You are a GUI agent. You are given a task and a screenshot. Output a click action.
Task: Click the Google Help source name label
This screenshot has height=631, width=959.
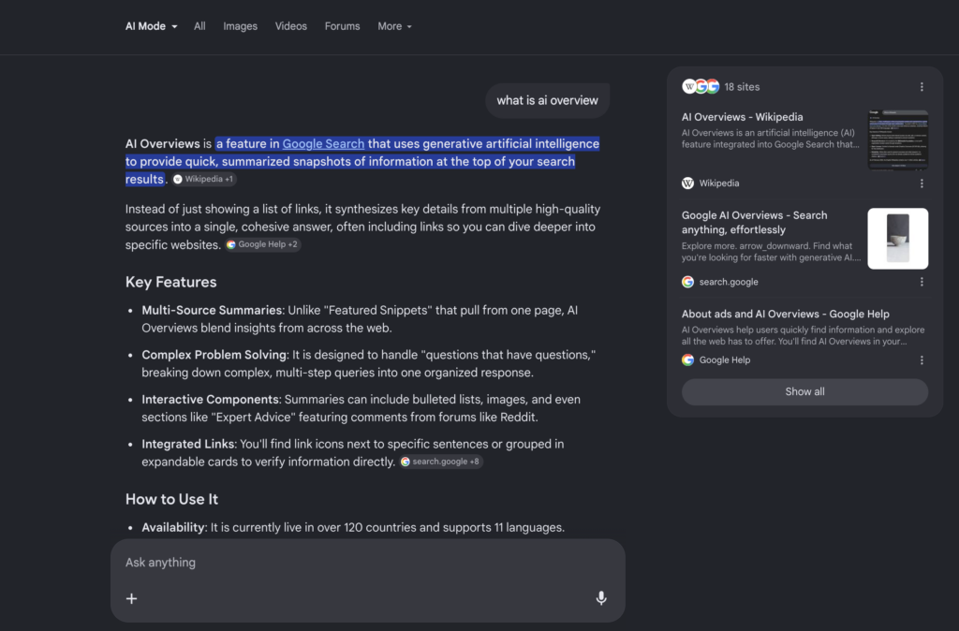725,360
